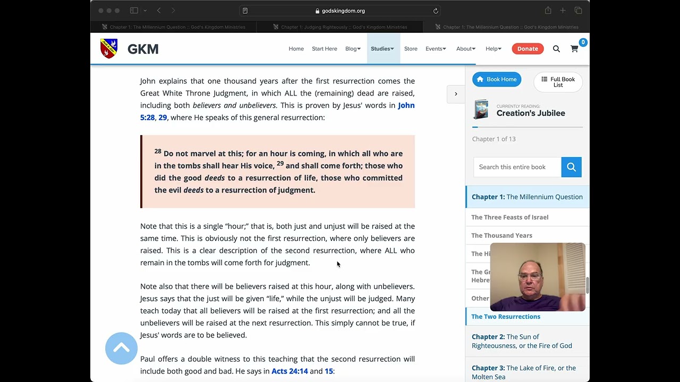Open the shopping cart icon
680x382 pixels.
click(574, 49)
